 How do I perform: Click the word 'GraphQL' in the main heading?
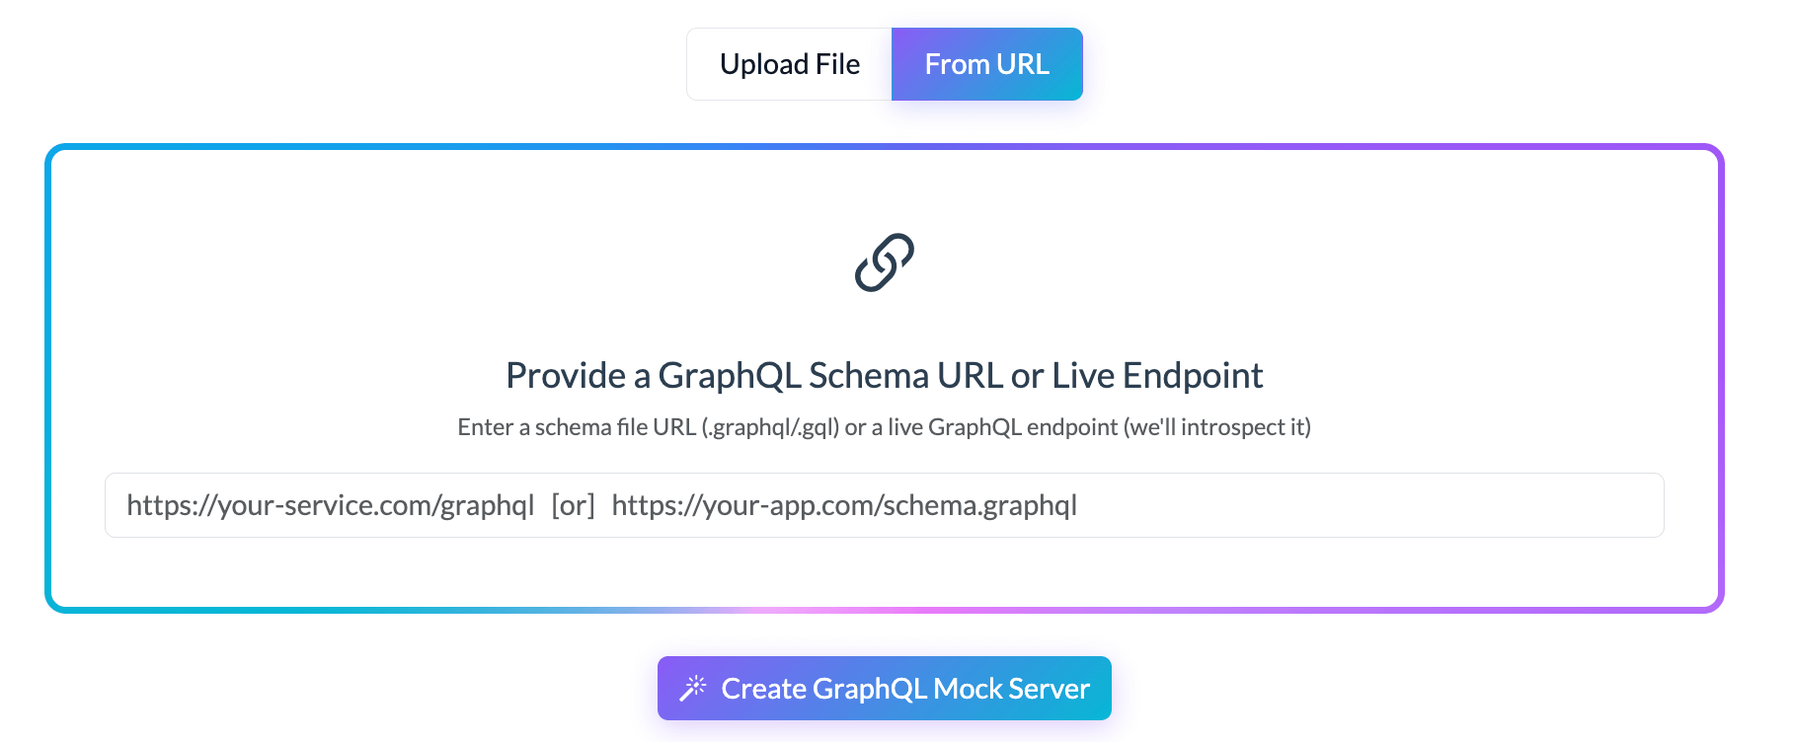tap(730, 376)
